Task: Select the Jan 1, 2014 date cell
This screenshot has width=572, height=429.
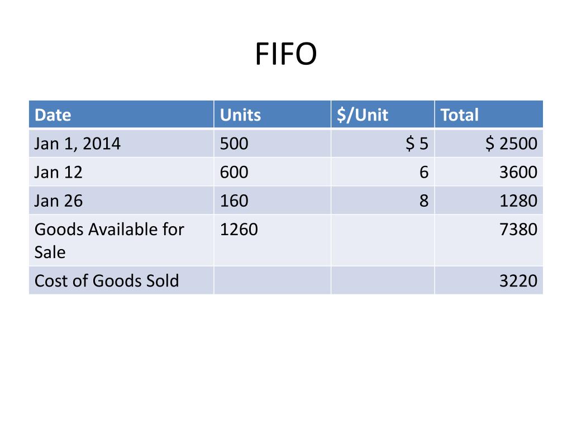Action: click(77, 144)
